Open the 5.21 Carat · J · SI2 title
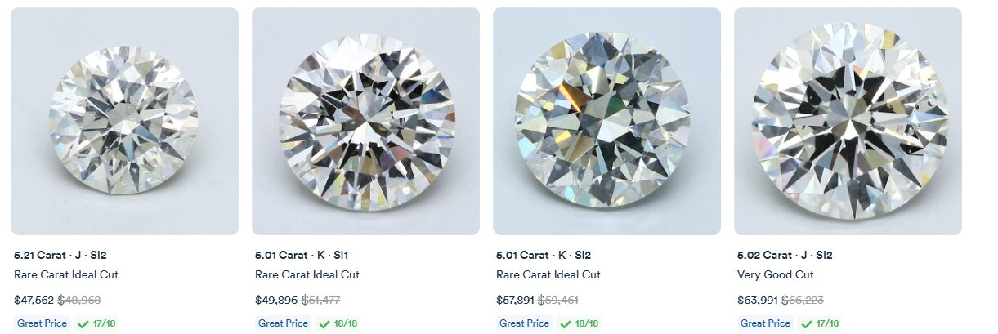This screenshot has height=334, width=998. (x=60, y=256)
